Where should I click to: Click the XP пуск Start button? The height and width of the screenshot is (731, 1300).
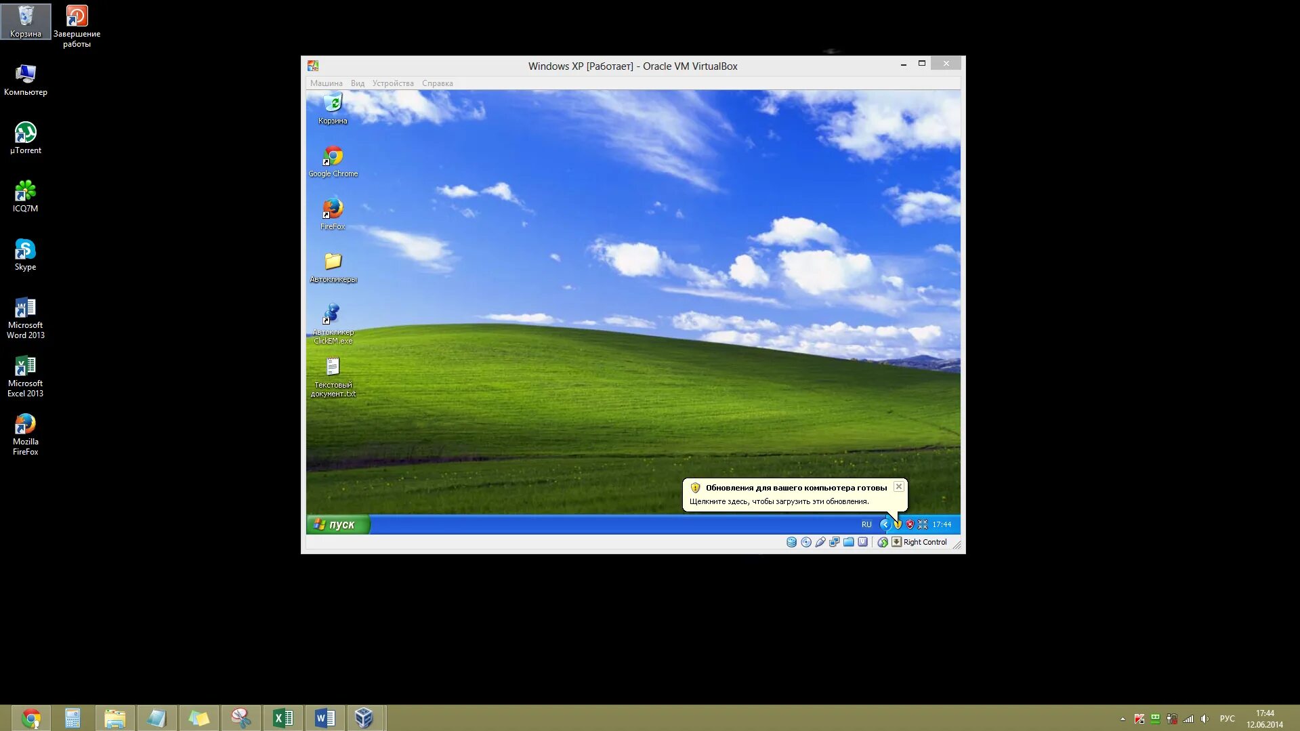(338, 524)
